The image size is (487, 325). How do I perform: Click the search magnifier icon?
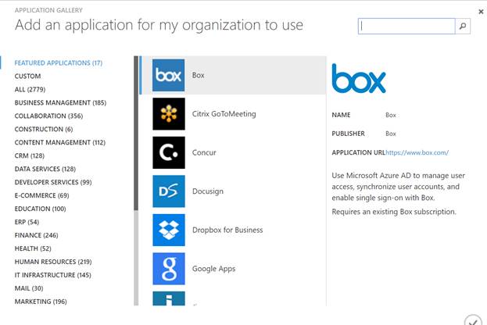point(463,26)
